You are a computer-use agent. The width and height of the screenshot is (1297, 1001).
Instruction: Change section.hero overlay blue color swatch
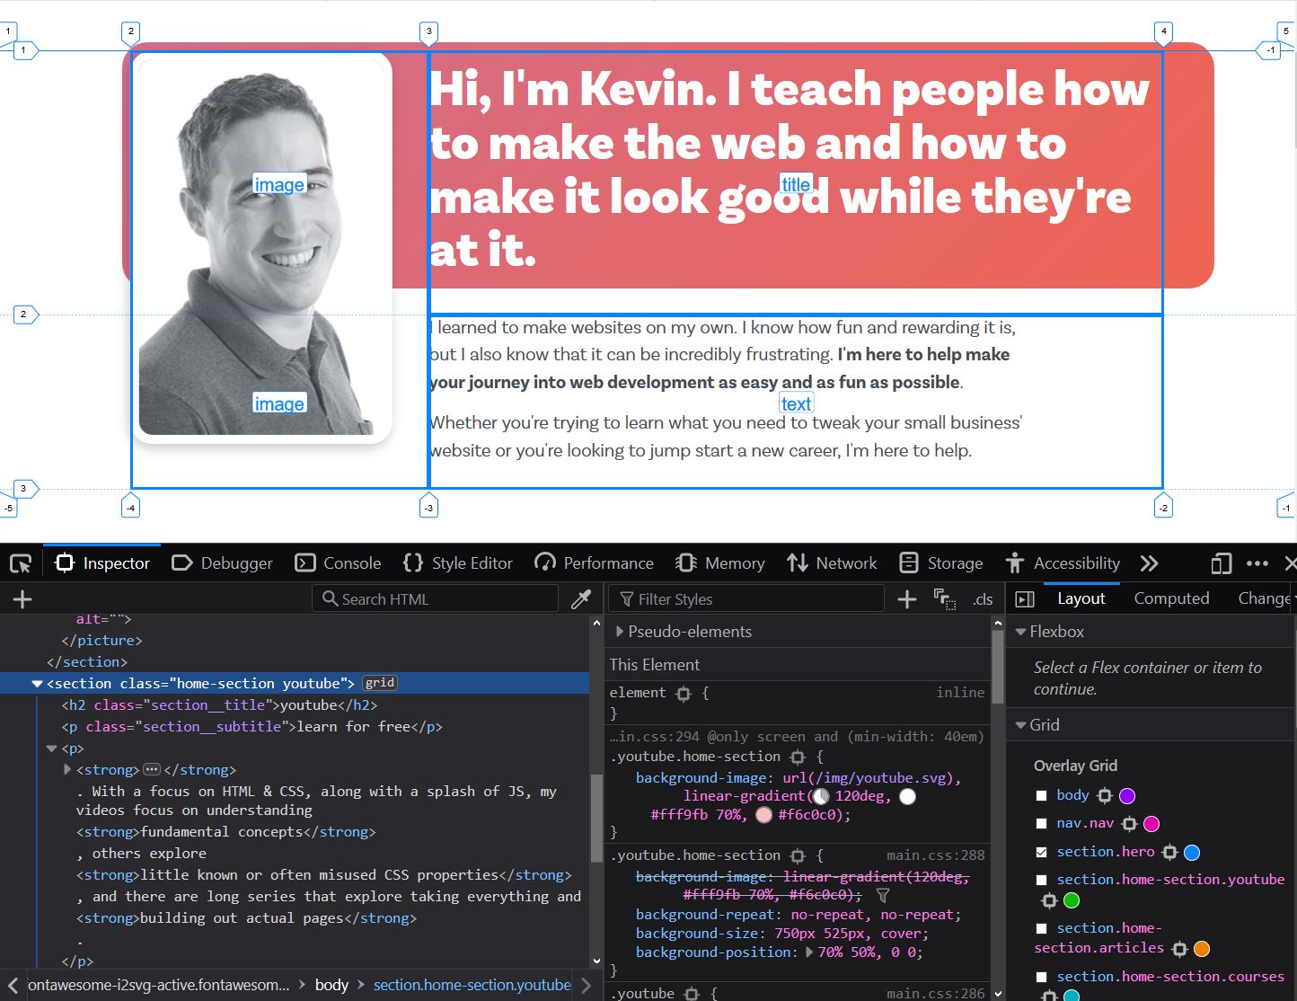1192,852
